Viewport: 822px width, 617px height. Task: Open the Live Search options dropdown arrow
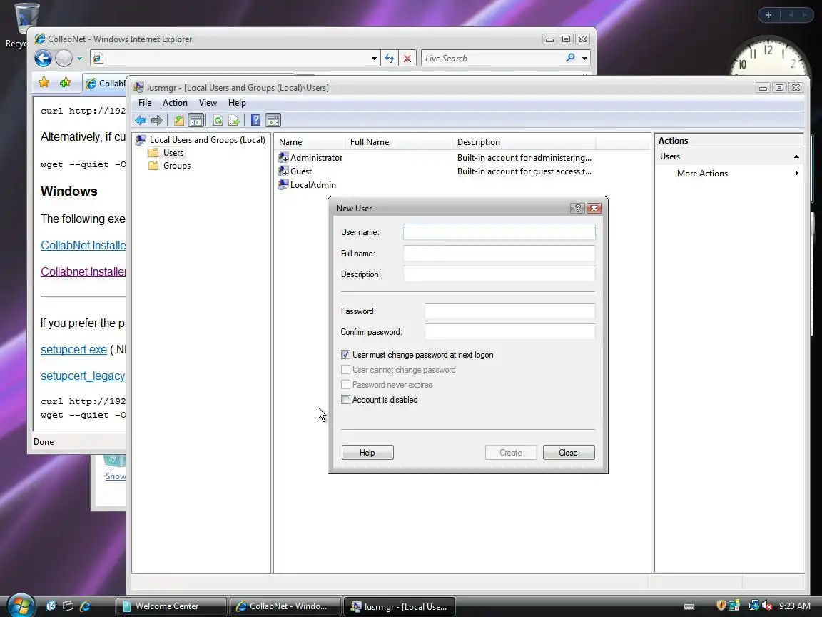584,59
